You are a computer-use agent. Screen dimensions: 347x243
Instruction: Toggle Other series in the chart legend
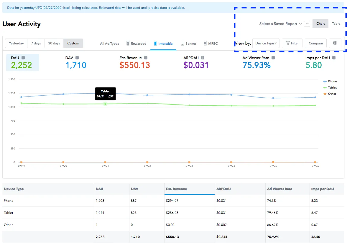click(330, 94)
